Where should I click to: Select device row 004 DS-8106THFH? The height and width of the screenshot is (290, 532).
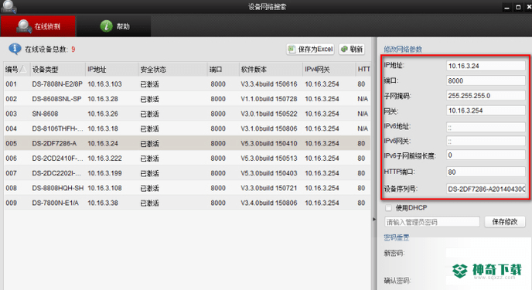pos(187,128)
